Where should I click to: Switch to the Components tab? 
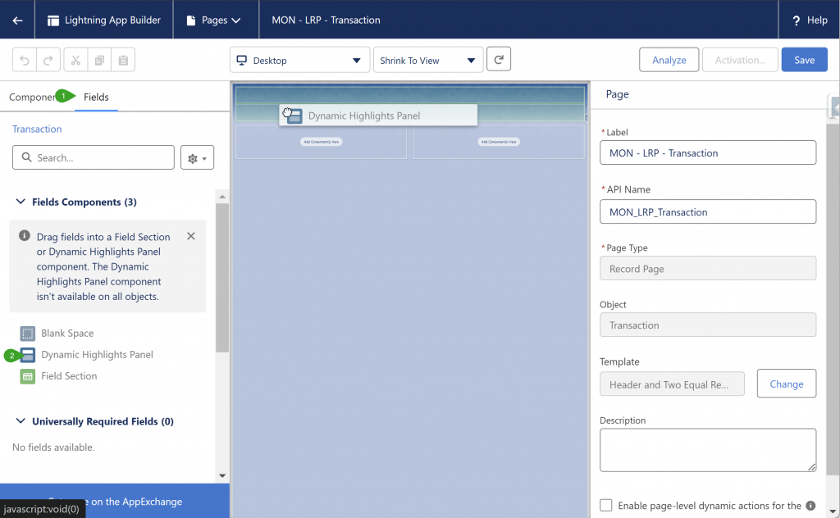(x=32, y=97)
